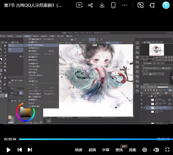
Task: Tap the 查找 SVIP search feature
Action: [119, 150]
